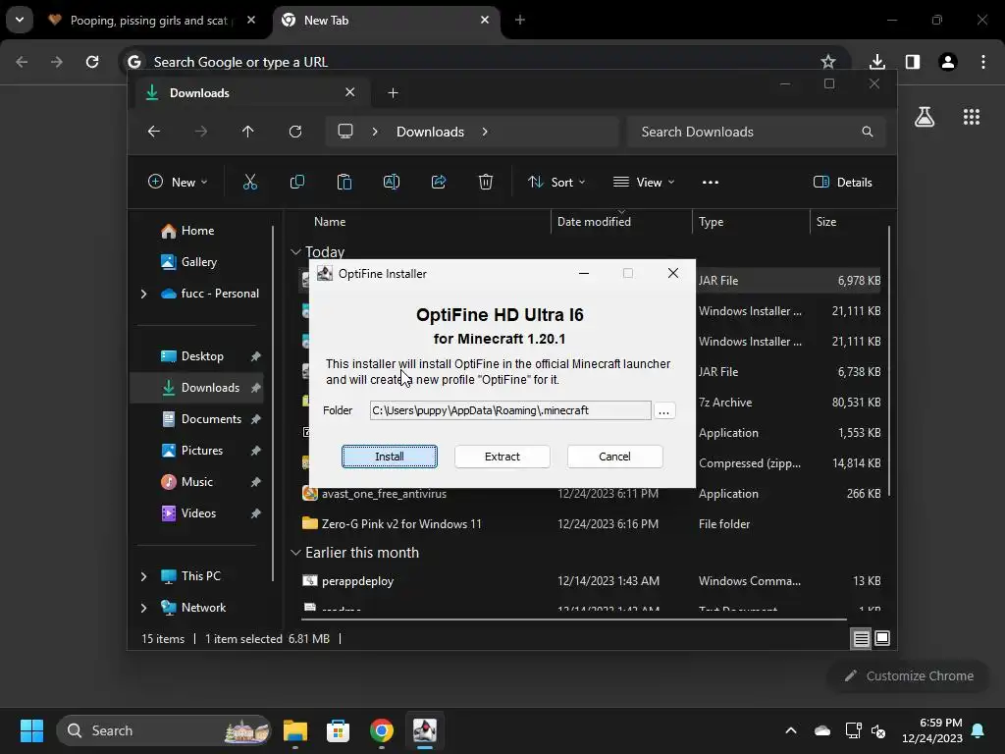Expand the chevron after the Downloads breadcrumb
This screenshot has width=1005, height=754.
pos(485,132)
